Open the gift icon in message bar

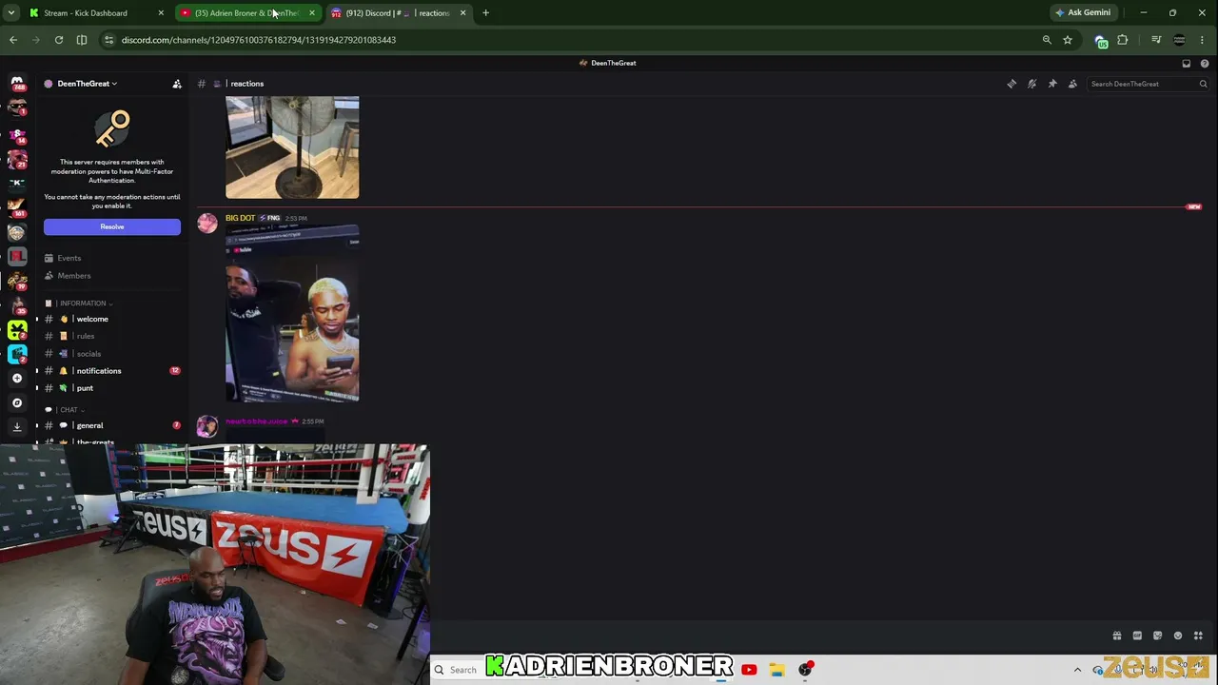1117,636
